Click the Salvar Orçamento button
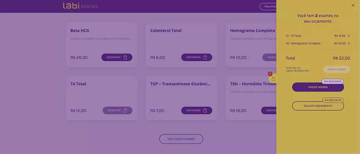The image size is (360, 154). point(318,106)
